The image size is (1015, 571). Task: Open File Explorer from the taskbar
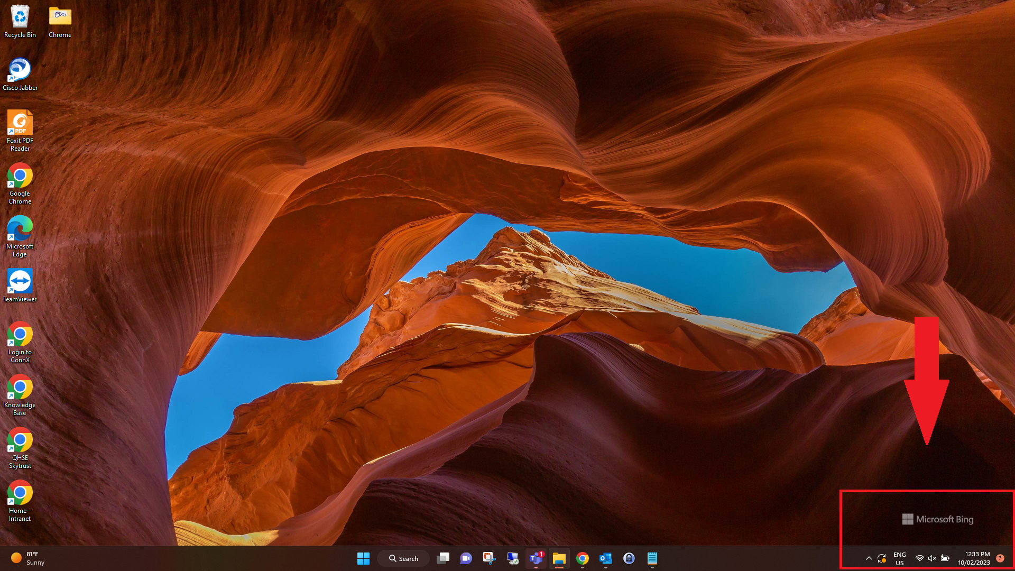tap(559, 558)
